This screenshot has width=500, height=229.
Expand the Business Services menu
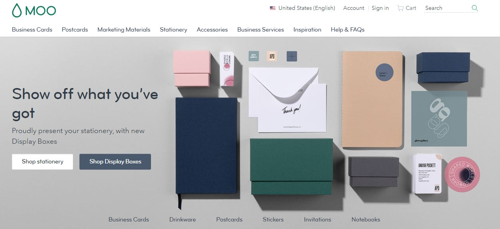point(260,30)
